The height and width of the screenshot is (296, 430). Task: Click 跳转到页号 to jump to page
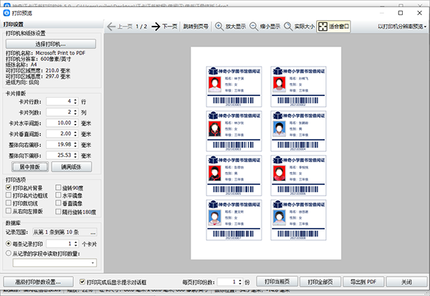click(x=196, y=27)
